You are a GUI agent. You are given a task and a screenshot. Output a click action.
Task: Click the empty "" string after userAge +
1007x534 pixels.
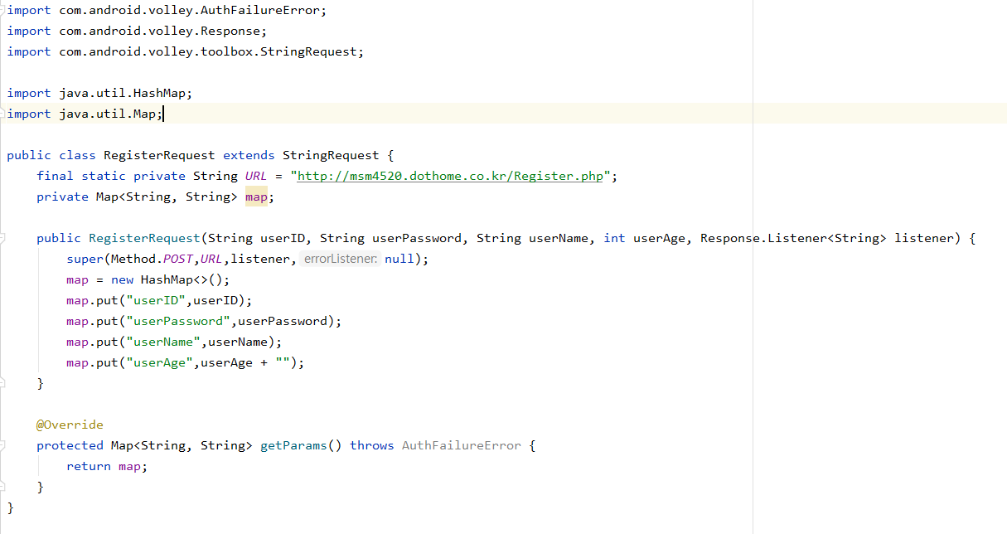click(x=283, y=362)
